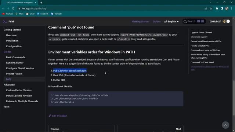This screenshot has width=235, height=132.
Task: Click the FVM logo icon
Action: point(5,22)
